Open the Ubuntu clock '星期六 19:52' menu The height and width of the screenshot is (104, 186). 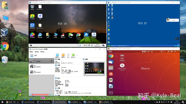pos(147,52)
